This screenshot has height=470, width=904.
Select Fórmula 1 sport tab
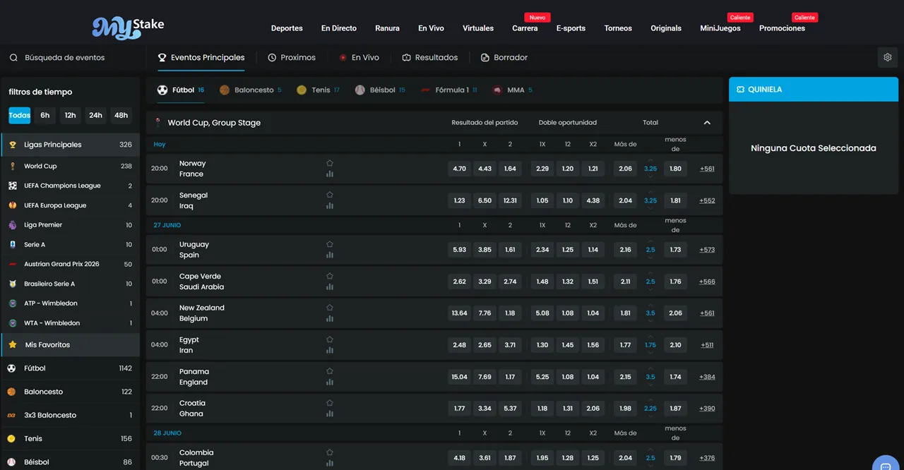click(x=448, y=90)
